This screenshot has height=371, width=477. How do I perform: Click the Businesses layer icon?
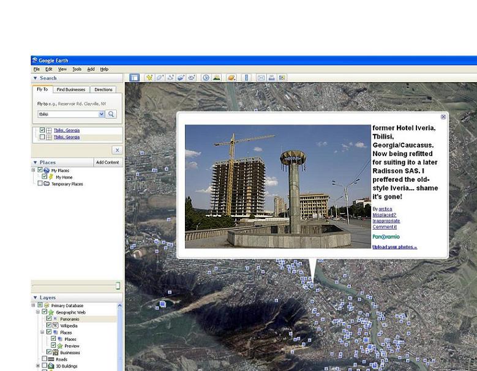[55, 352]
